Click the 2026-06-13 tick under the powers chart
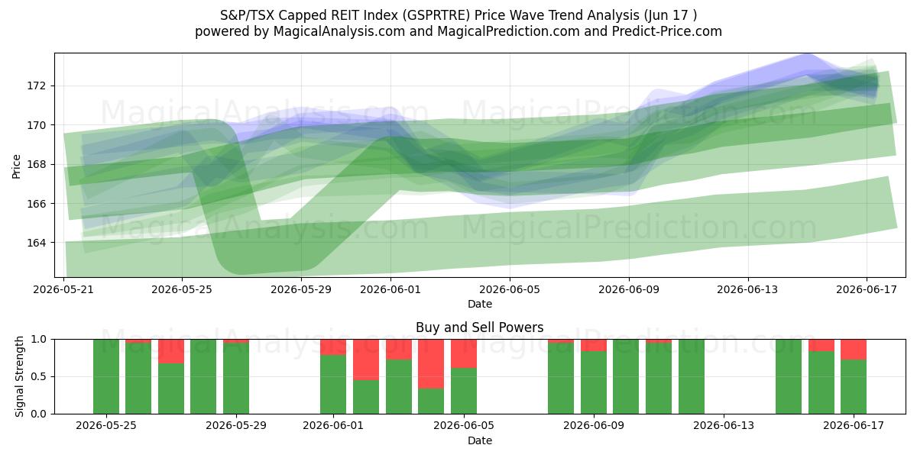This screenshot has width=917, height=458. click(723, 426)
